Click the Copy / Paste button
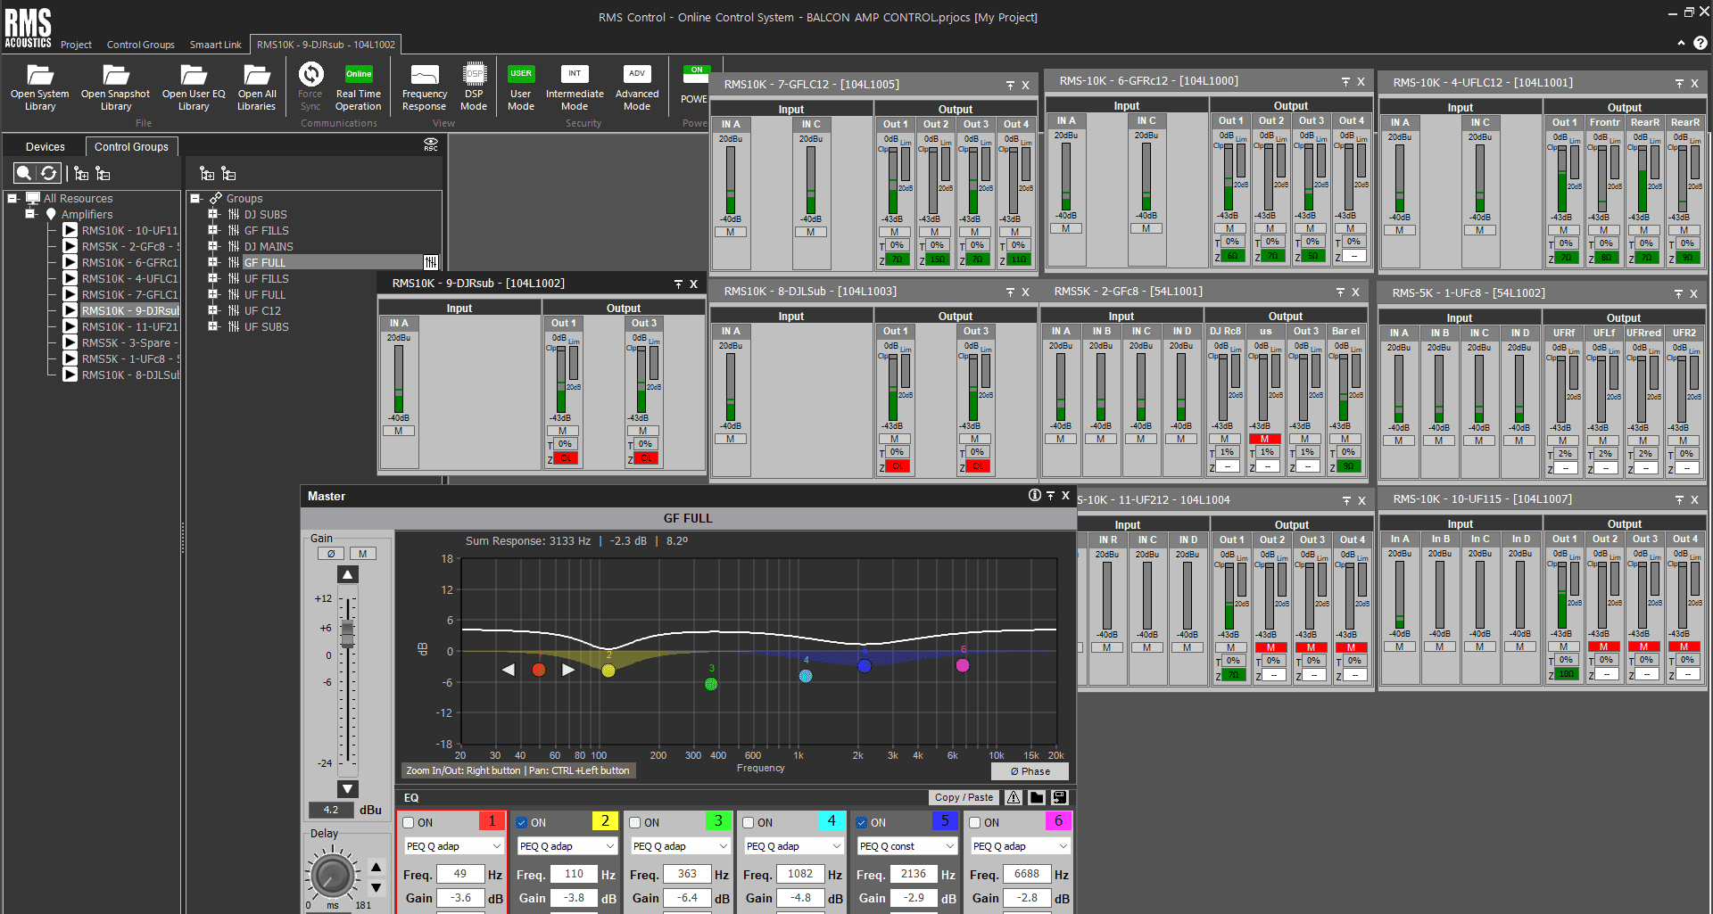Viewport: 1713px width, 914px height. [964, 797]
